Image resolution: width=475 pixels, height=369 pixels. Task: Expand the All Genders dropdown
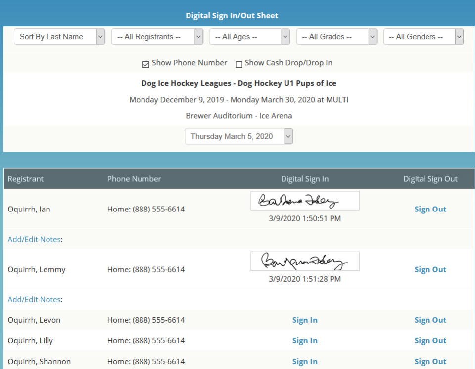coord(424,36)
